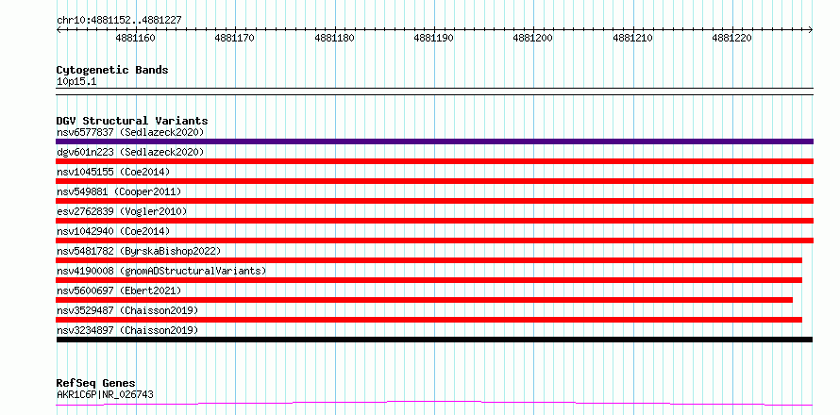840x415 pixels.
Task: Click the esv2762839 Vogler2010 variant bar
Action: [434, 221]
